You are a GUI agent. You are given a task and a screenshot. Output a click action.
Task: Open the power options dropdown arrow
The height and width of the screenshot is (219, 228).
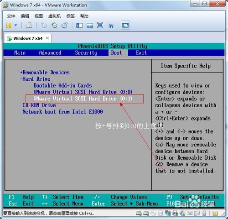tap(16, 25)
